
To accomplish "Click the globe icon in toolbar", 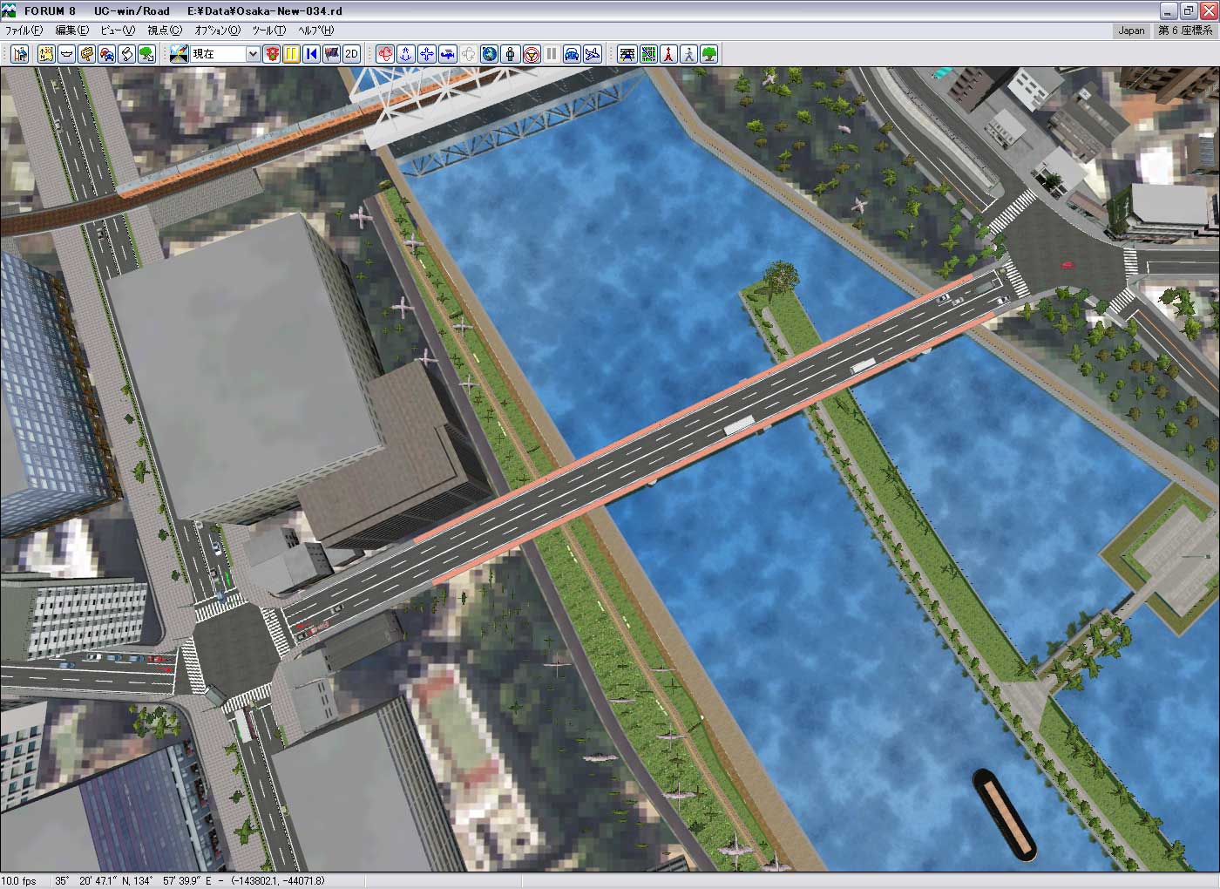I will 490,54.
